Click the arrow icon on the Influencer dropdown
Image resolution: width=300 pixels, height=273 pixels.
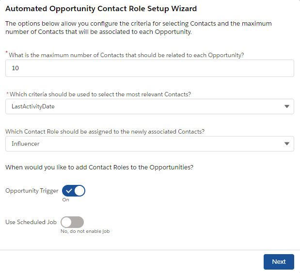[286, 144]
